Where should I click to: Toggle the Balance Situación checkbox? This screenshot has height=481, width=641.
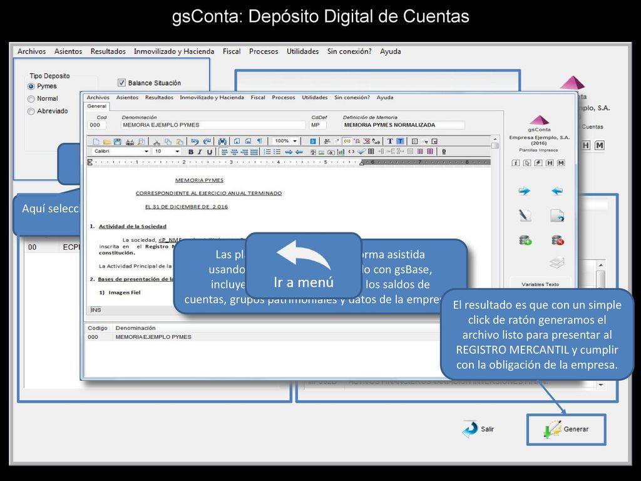(121, 83)
